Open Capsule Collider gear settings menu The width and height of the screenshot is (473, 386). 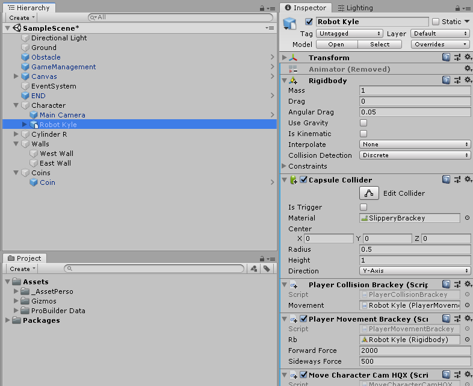468,179
